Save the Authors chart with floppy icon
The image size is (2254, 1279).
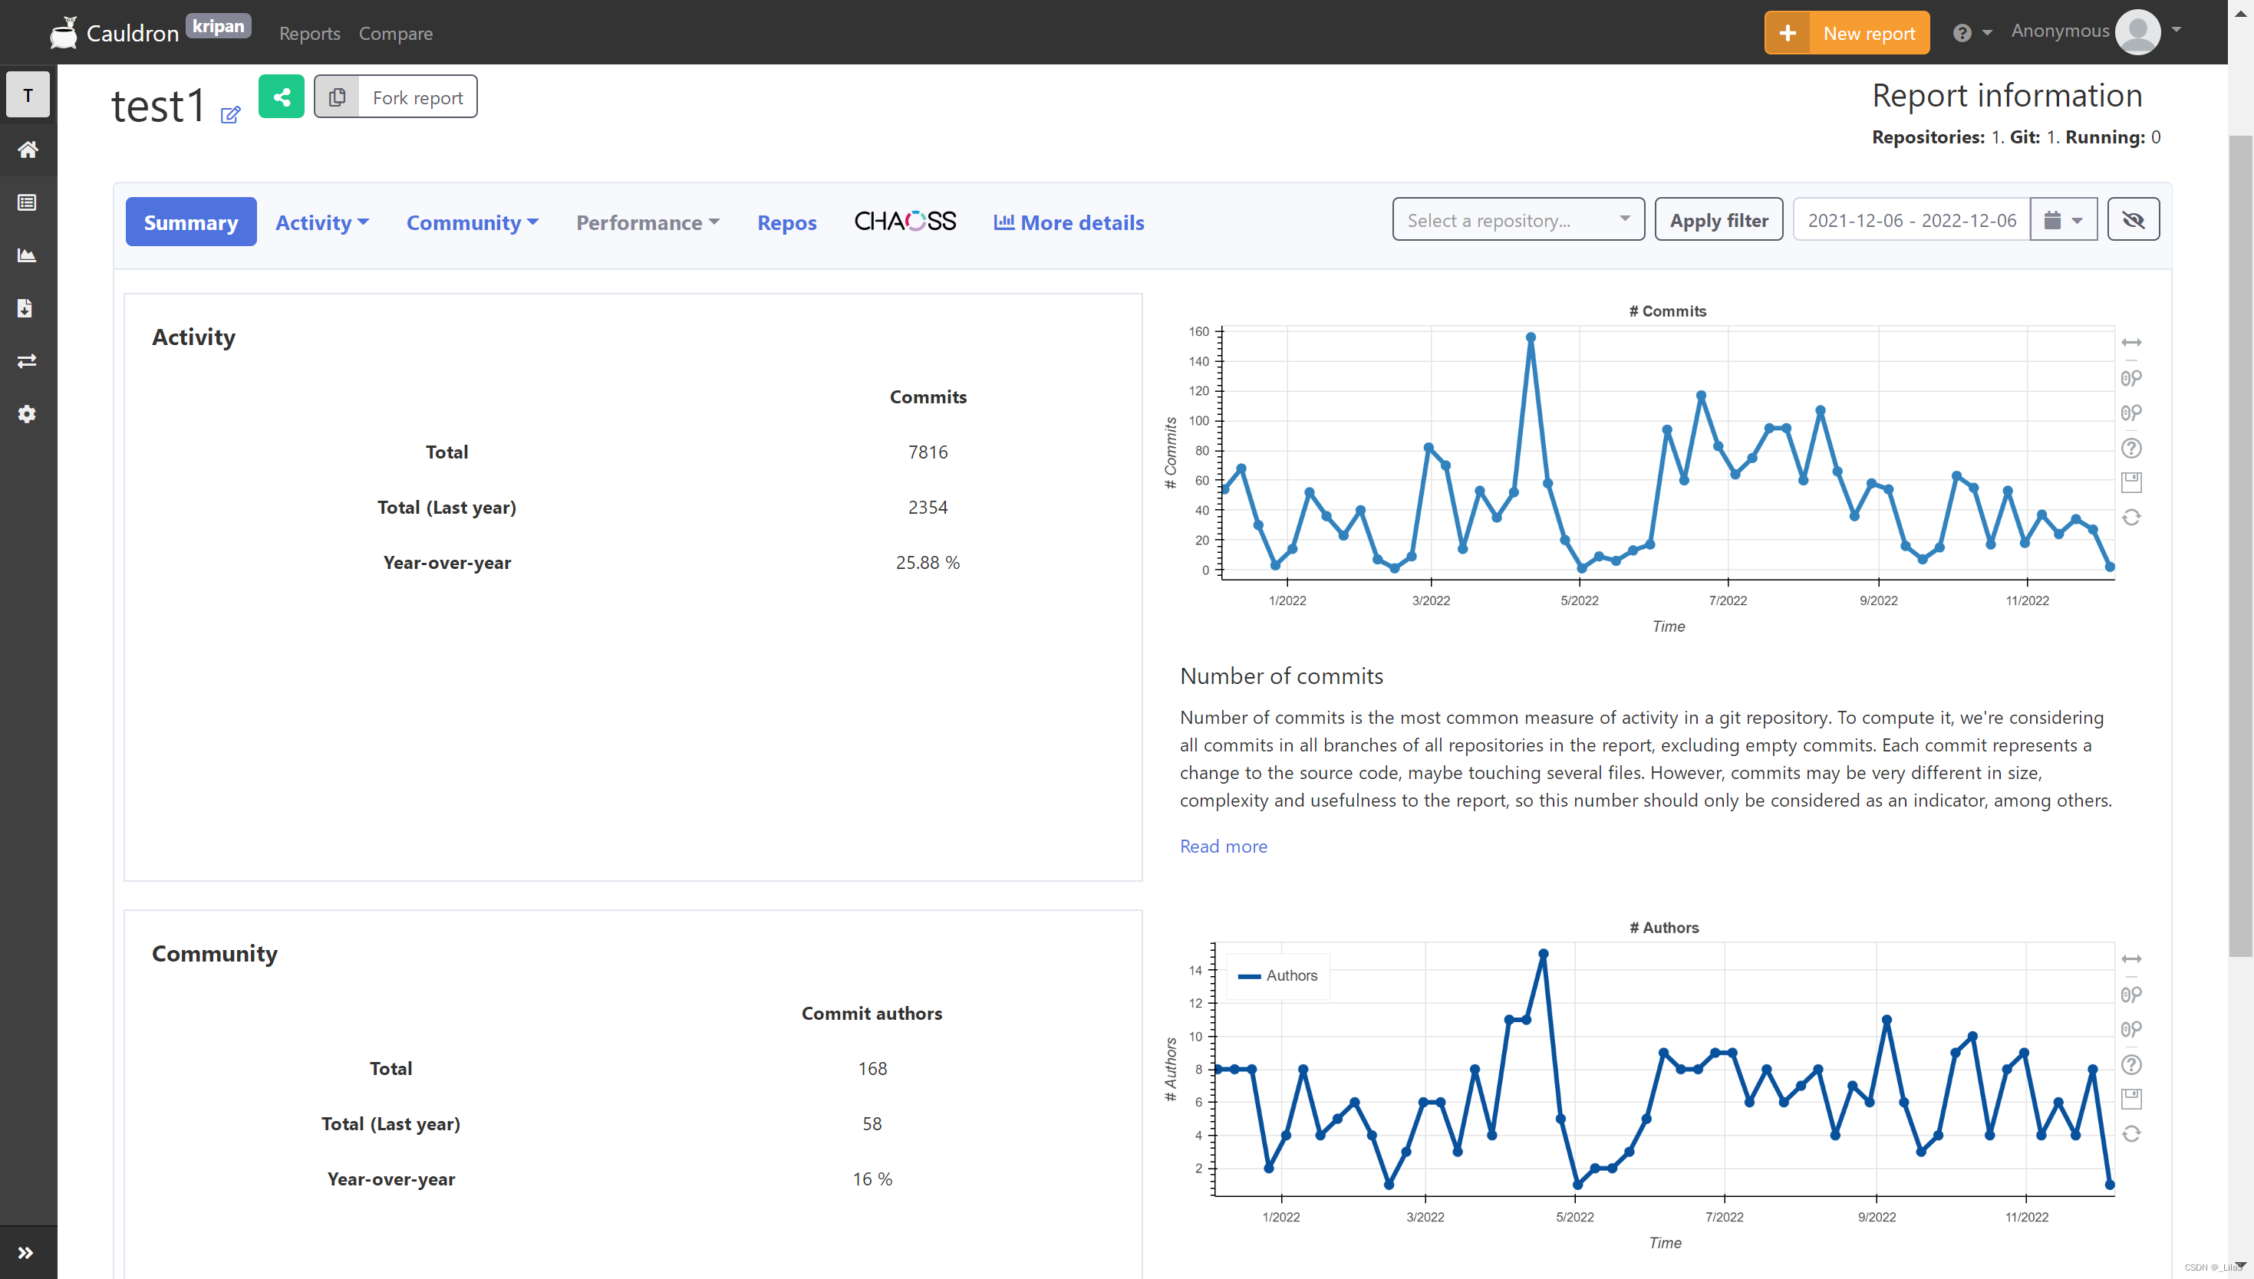[2131, 1099]
